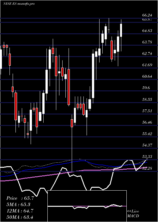Click the 60.64 price level label
Viewport: 158px width, 222px height.
click(x=147, y=76)
